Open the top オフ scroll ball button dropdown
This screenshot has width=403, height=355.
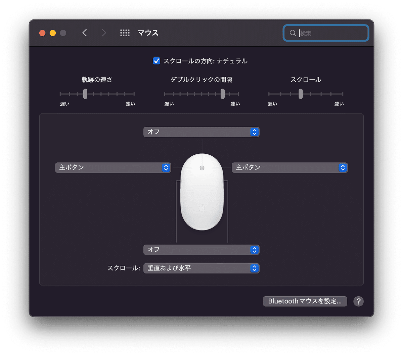click(201, 132)
